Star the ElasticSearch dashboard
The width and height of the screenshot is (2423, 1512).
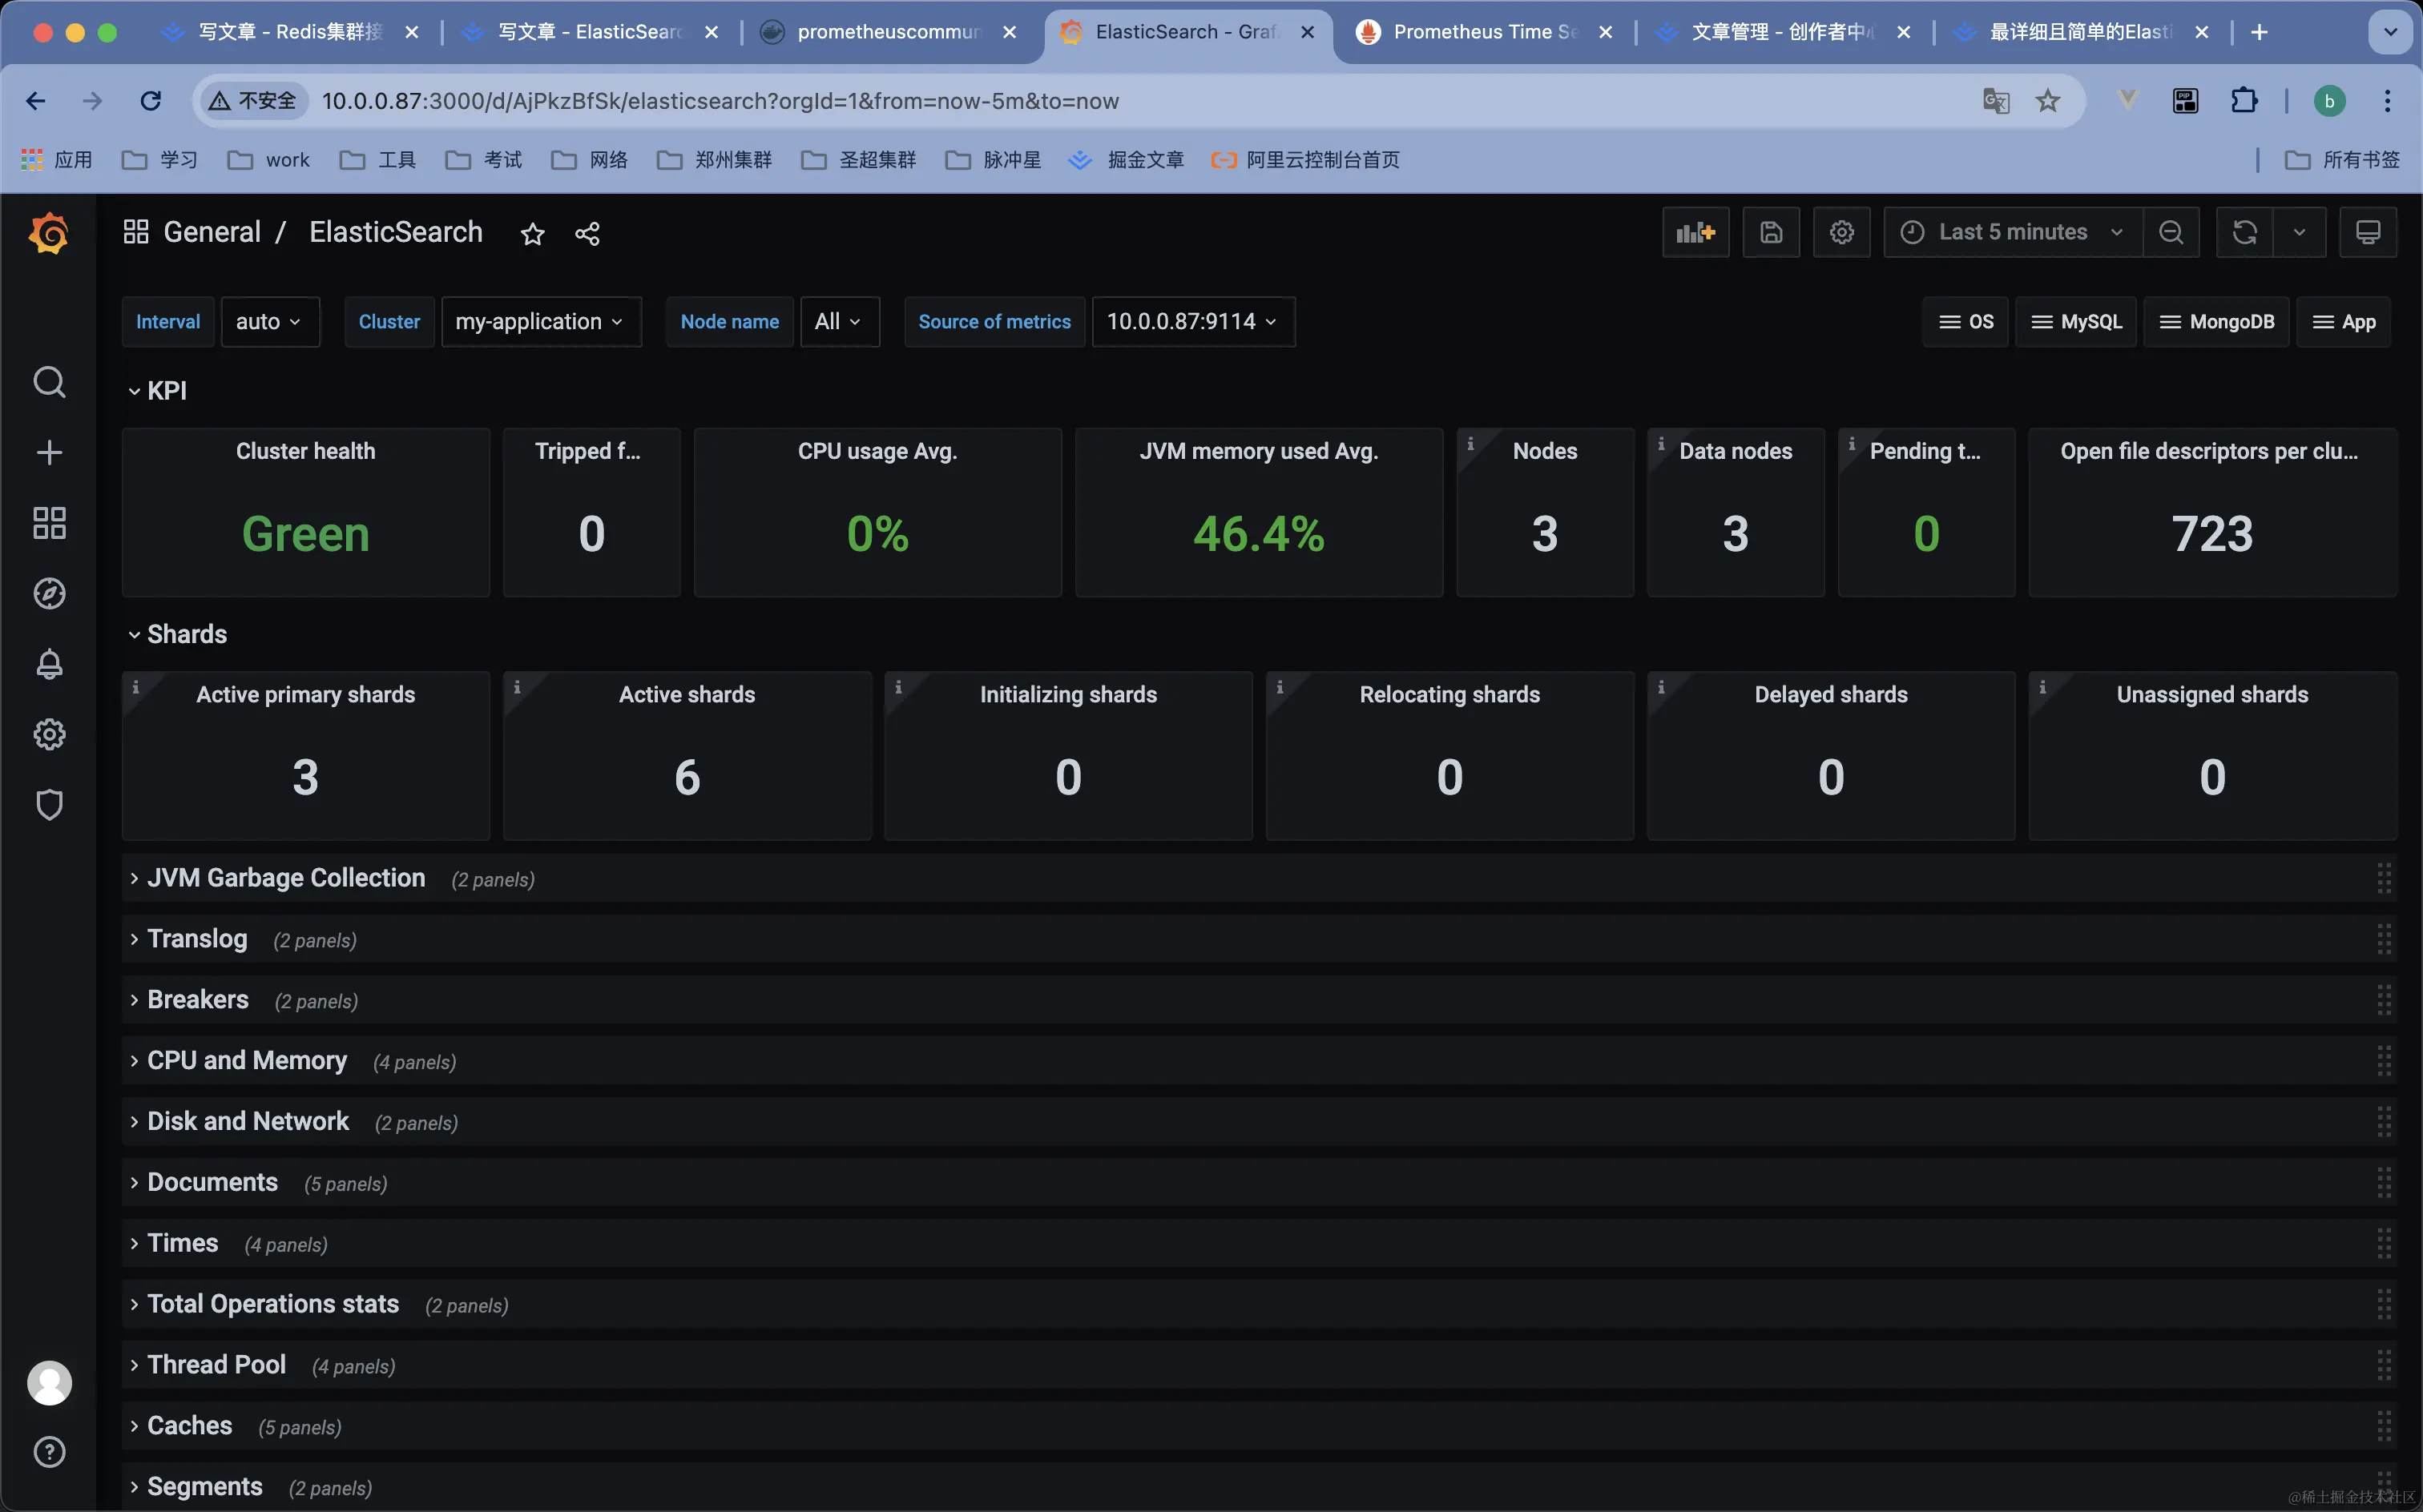[x=532, y=234]
